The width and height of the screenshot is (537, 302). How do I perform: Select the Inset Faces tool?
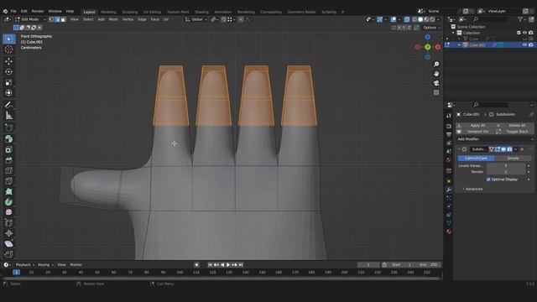(9, 149)
